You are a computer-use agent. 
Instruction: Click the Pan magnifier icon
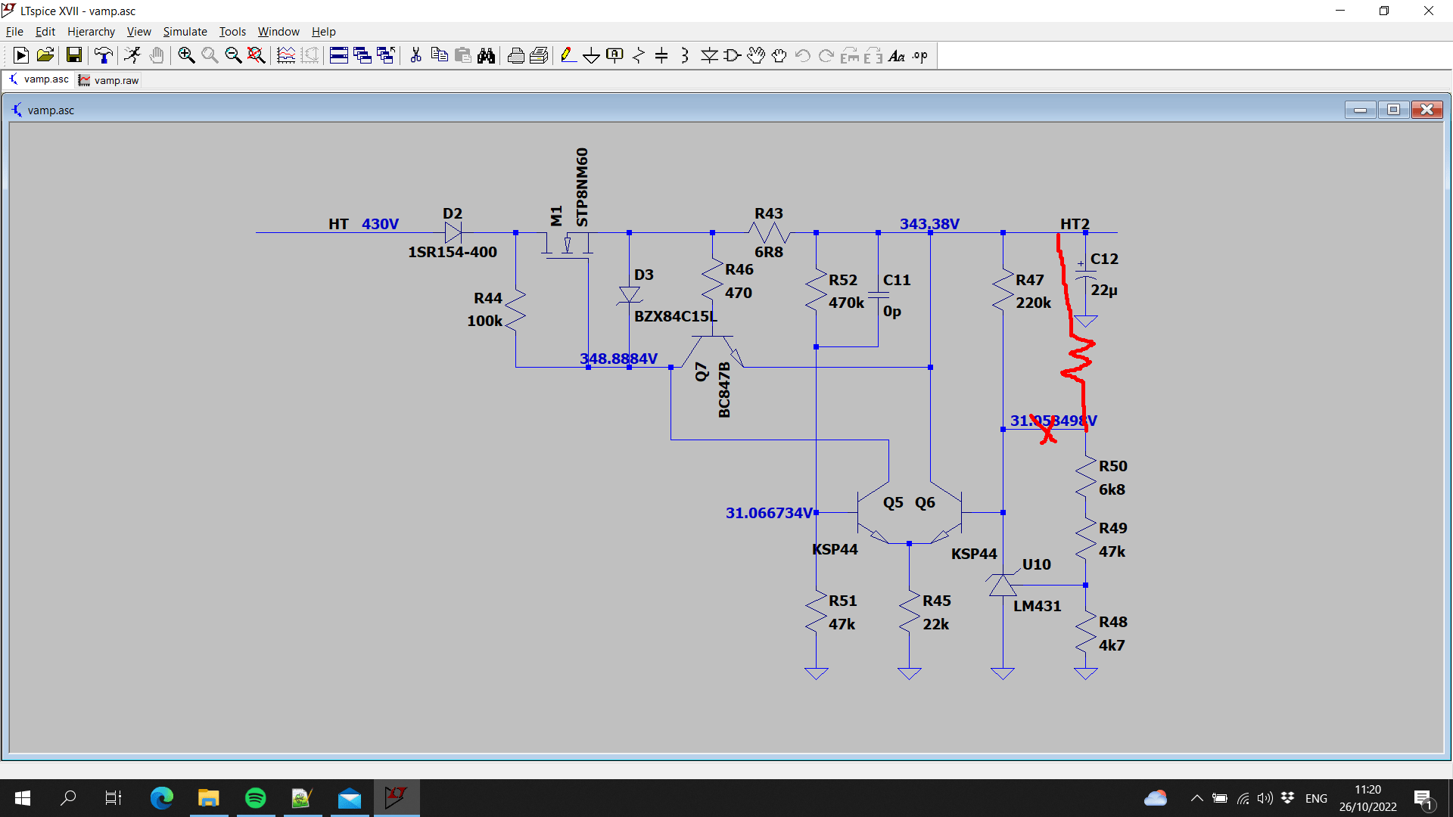click(x=210, y=55)
